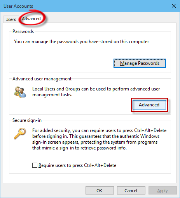
Task: Tick the empty checkbox square in Secure sign-in
Action: pyautogui.click(x=35, y=165)
